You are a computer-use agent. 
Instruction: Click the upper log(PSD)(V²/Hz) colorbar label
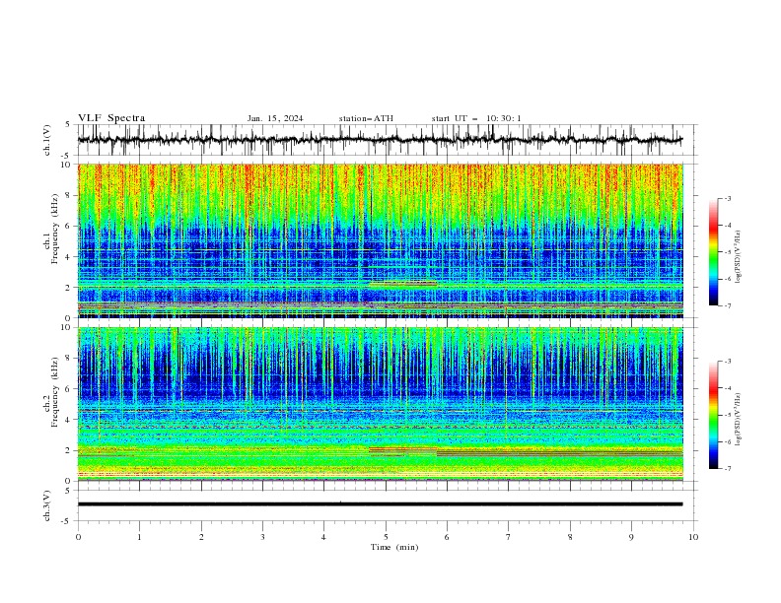click(x=739, y=257)
